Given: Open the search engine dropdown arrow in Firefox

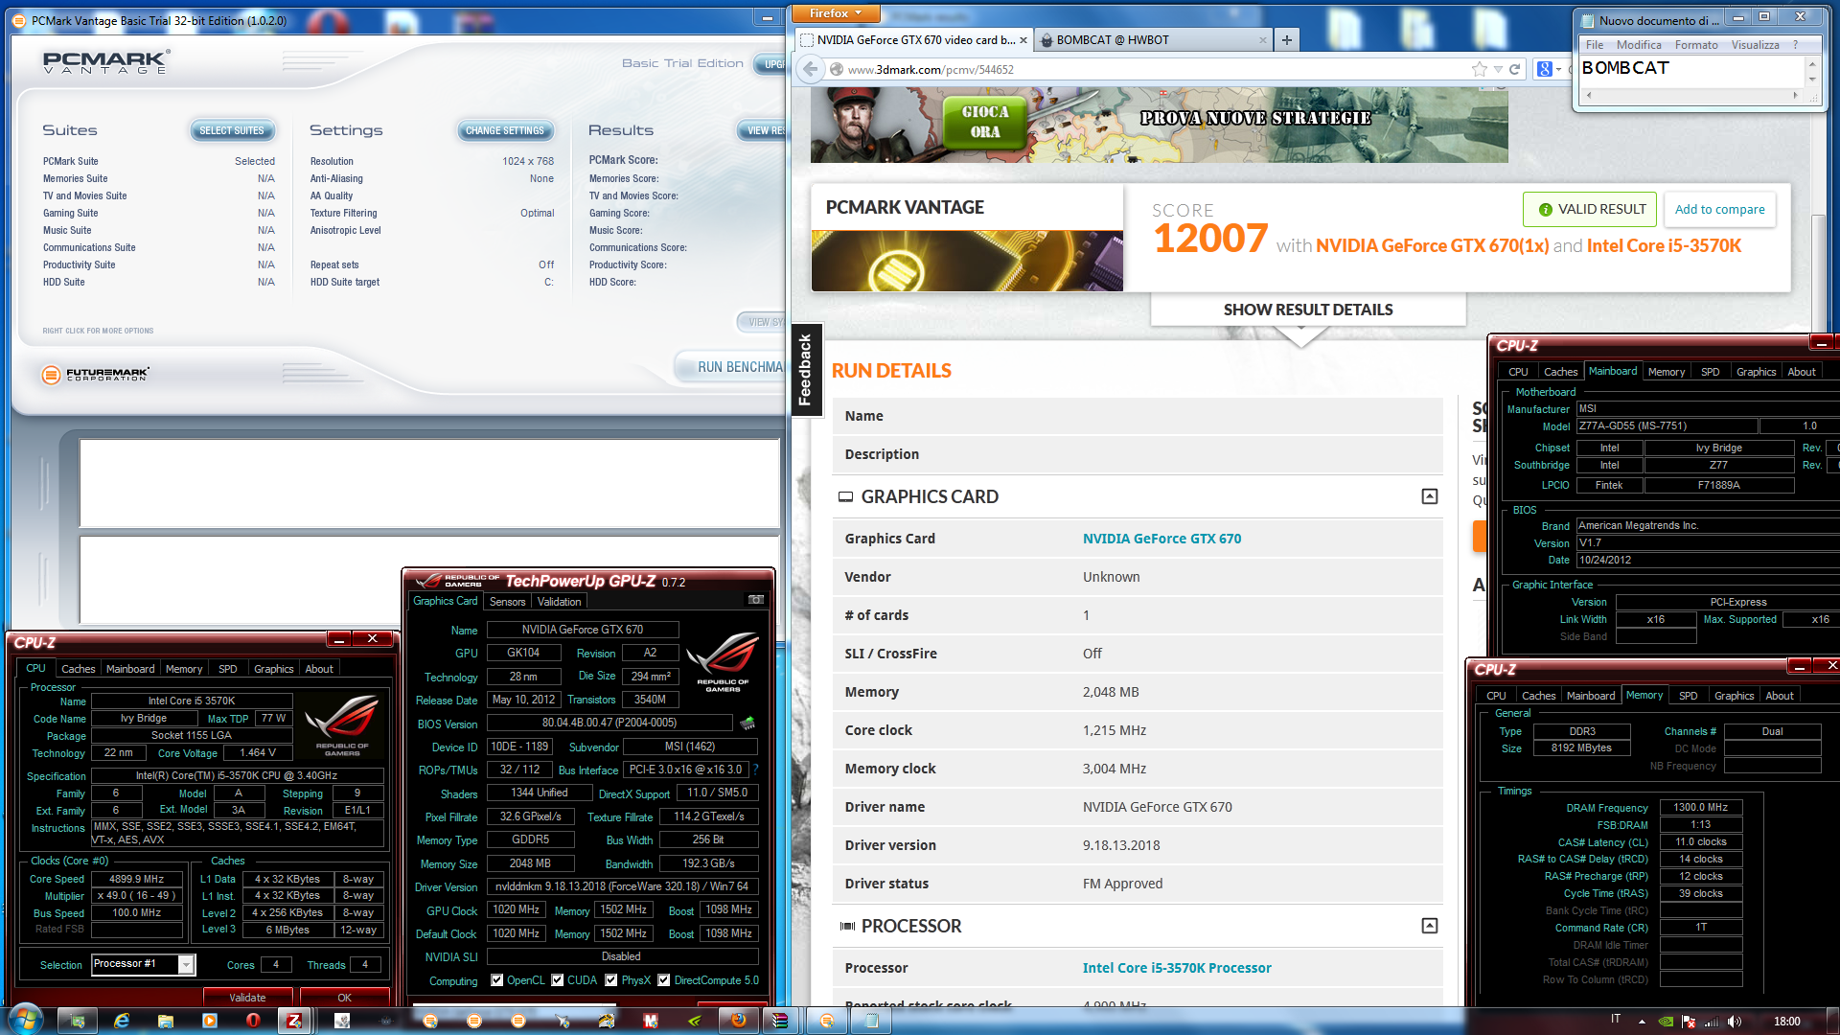Looking at the screenshot, I should (x=1558, y=69).
